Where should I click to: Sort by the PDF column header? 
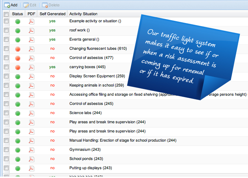tap(31, 14)
